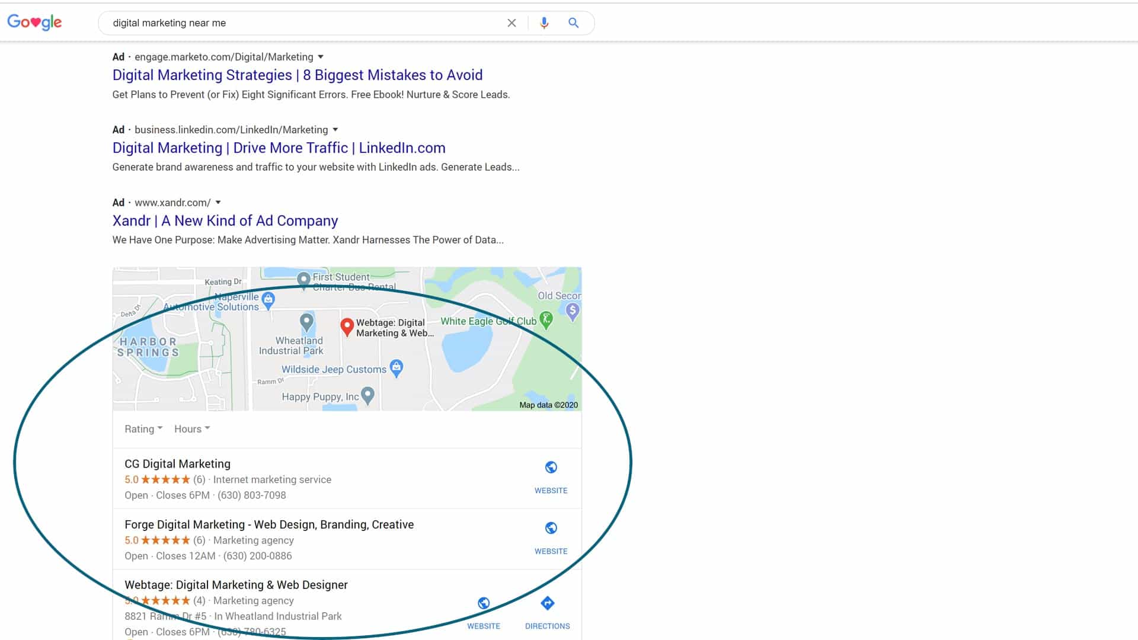Open the Marketo ad URL dropdown arrow
Screen dimensions: 1138x640
pos(321,57)
